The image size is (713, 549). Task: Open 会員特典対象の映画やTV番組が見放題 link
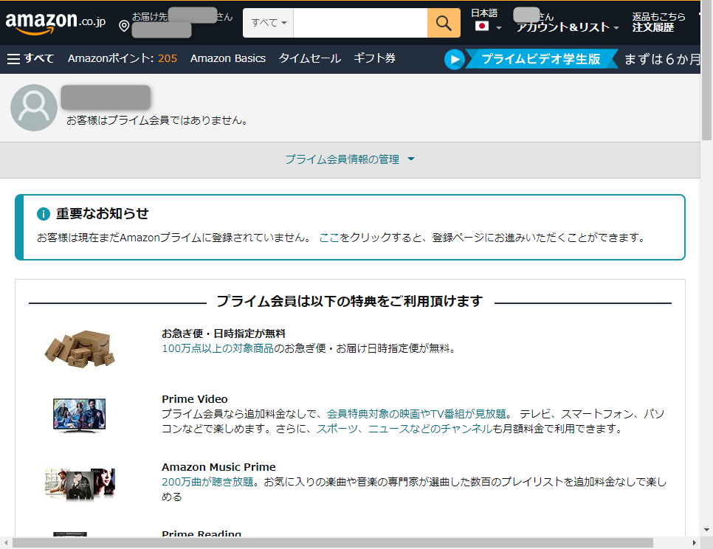(x=416, y=414)
